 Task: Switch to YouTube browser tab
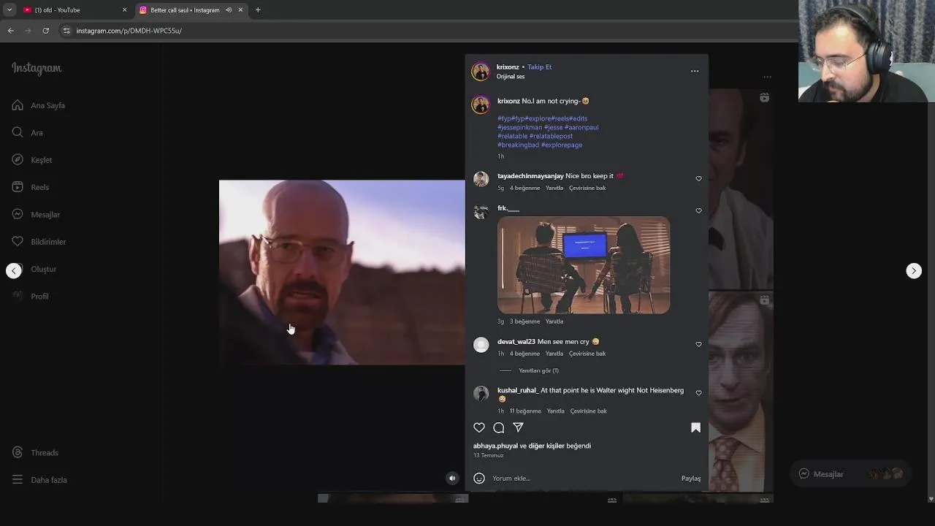(73, 10)
